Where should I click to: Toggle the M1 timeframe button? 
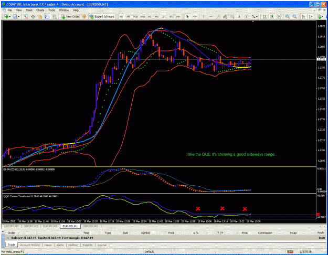[121, 16]
